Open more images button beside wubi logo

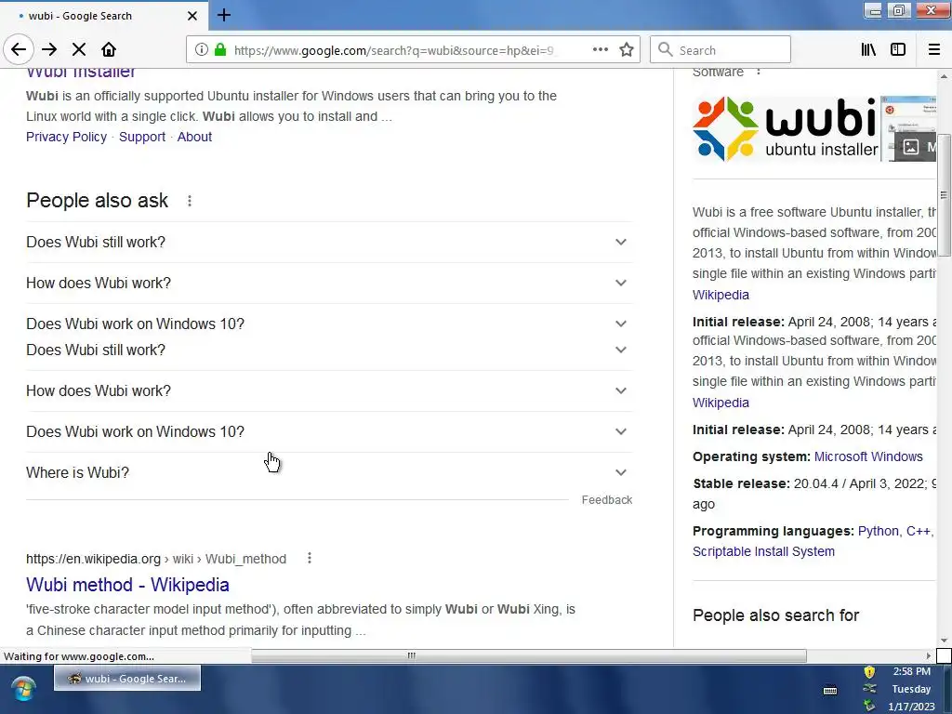(x=916, y=147)
